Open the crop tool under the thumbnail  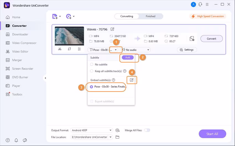click(69, 49)
